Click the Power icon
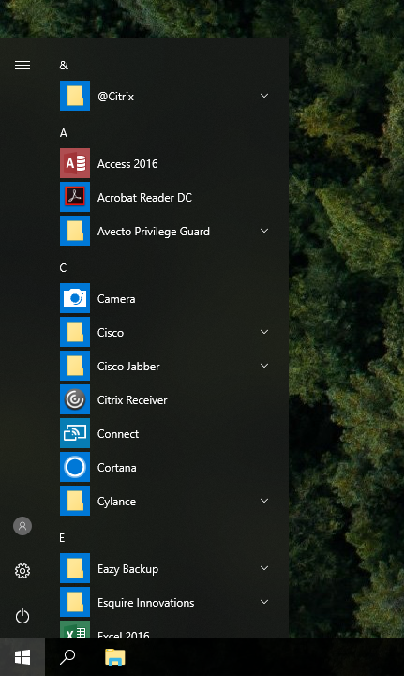 click(22, 616)
